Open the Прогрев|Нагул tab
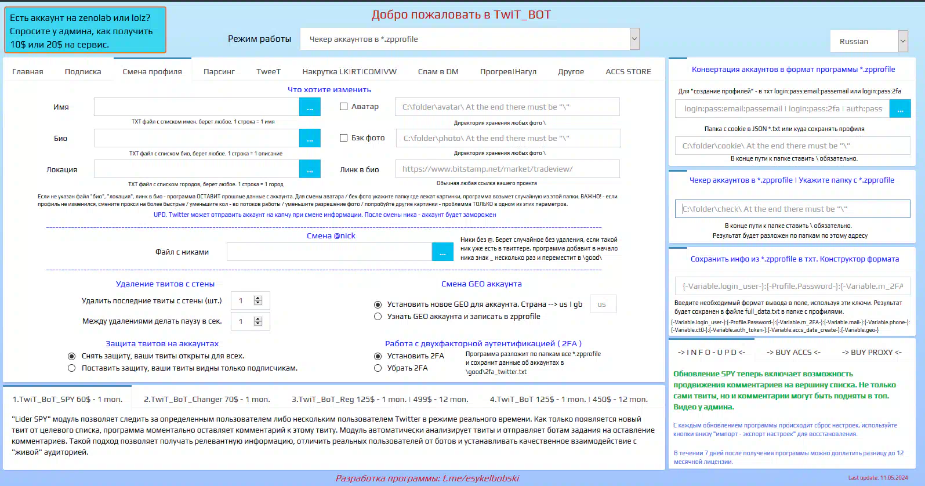 pos(509,72)
